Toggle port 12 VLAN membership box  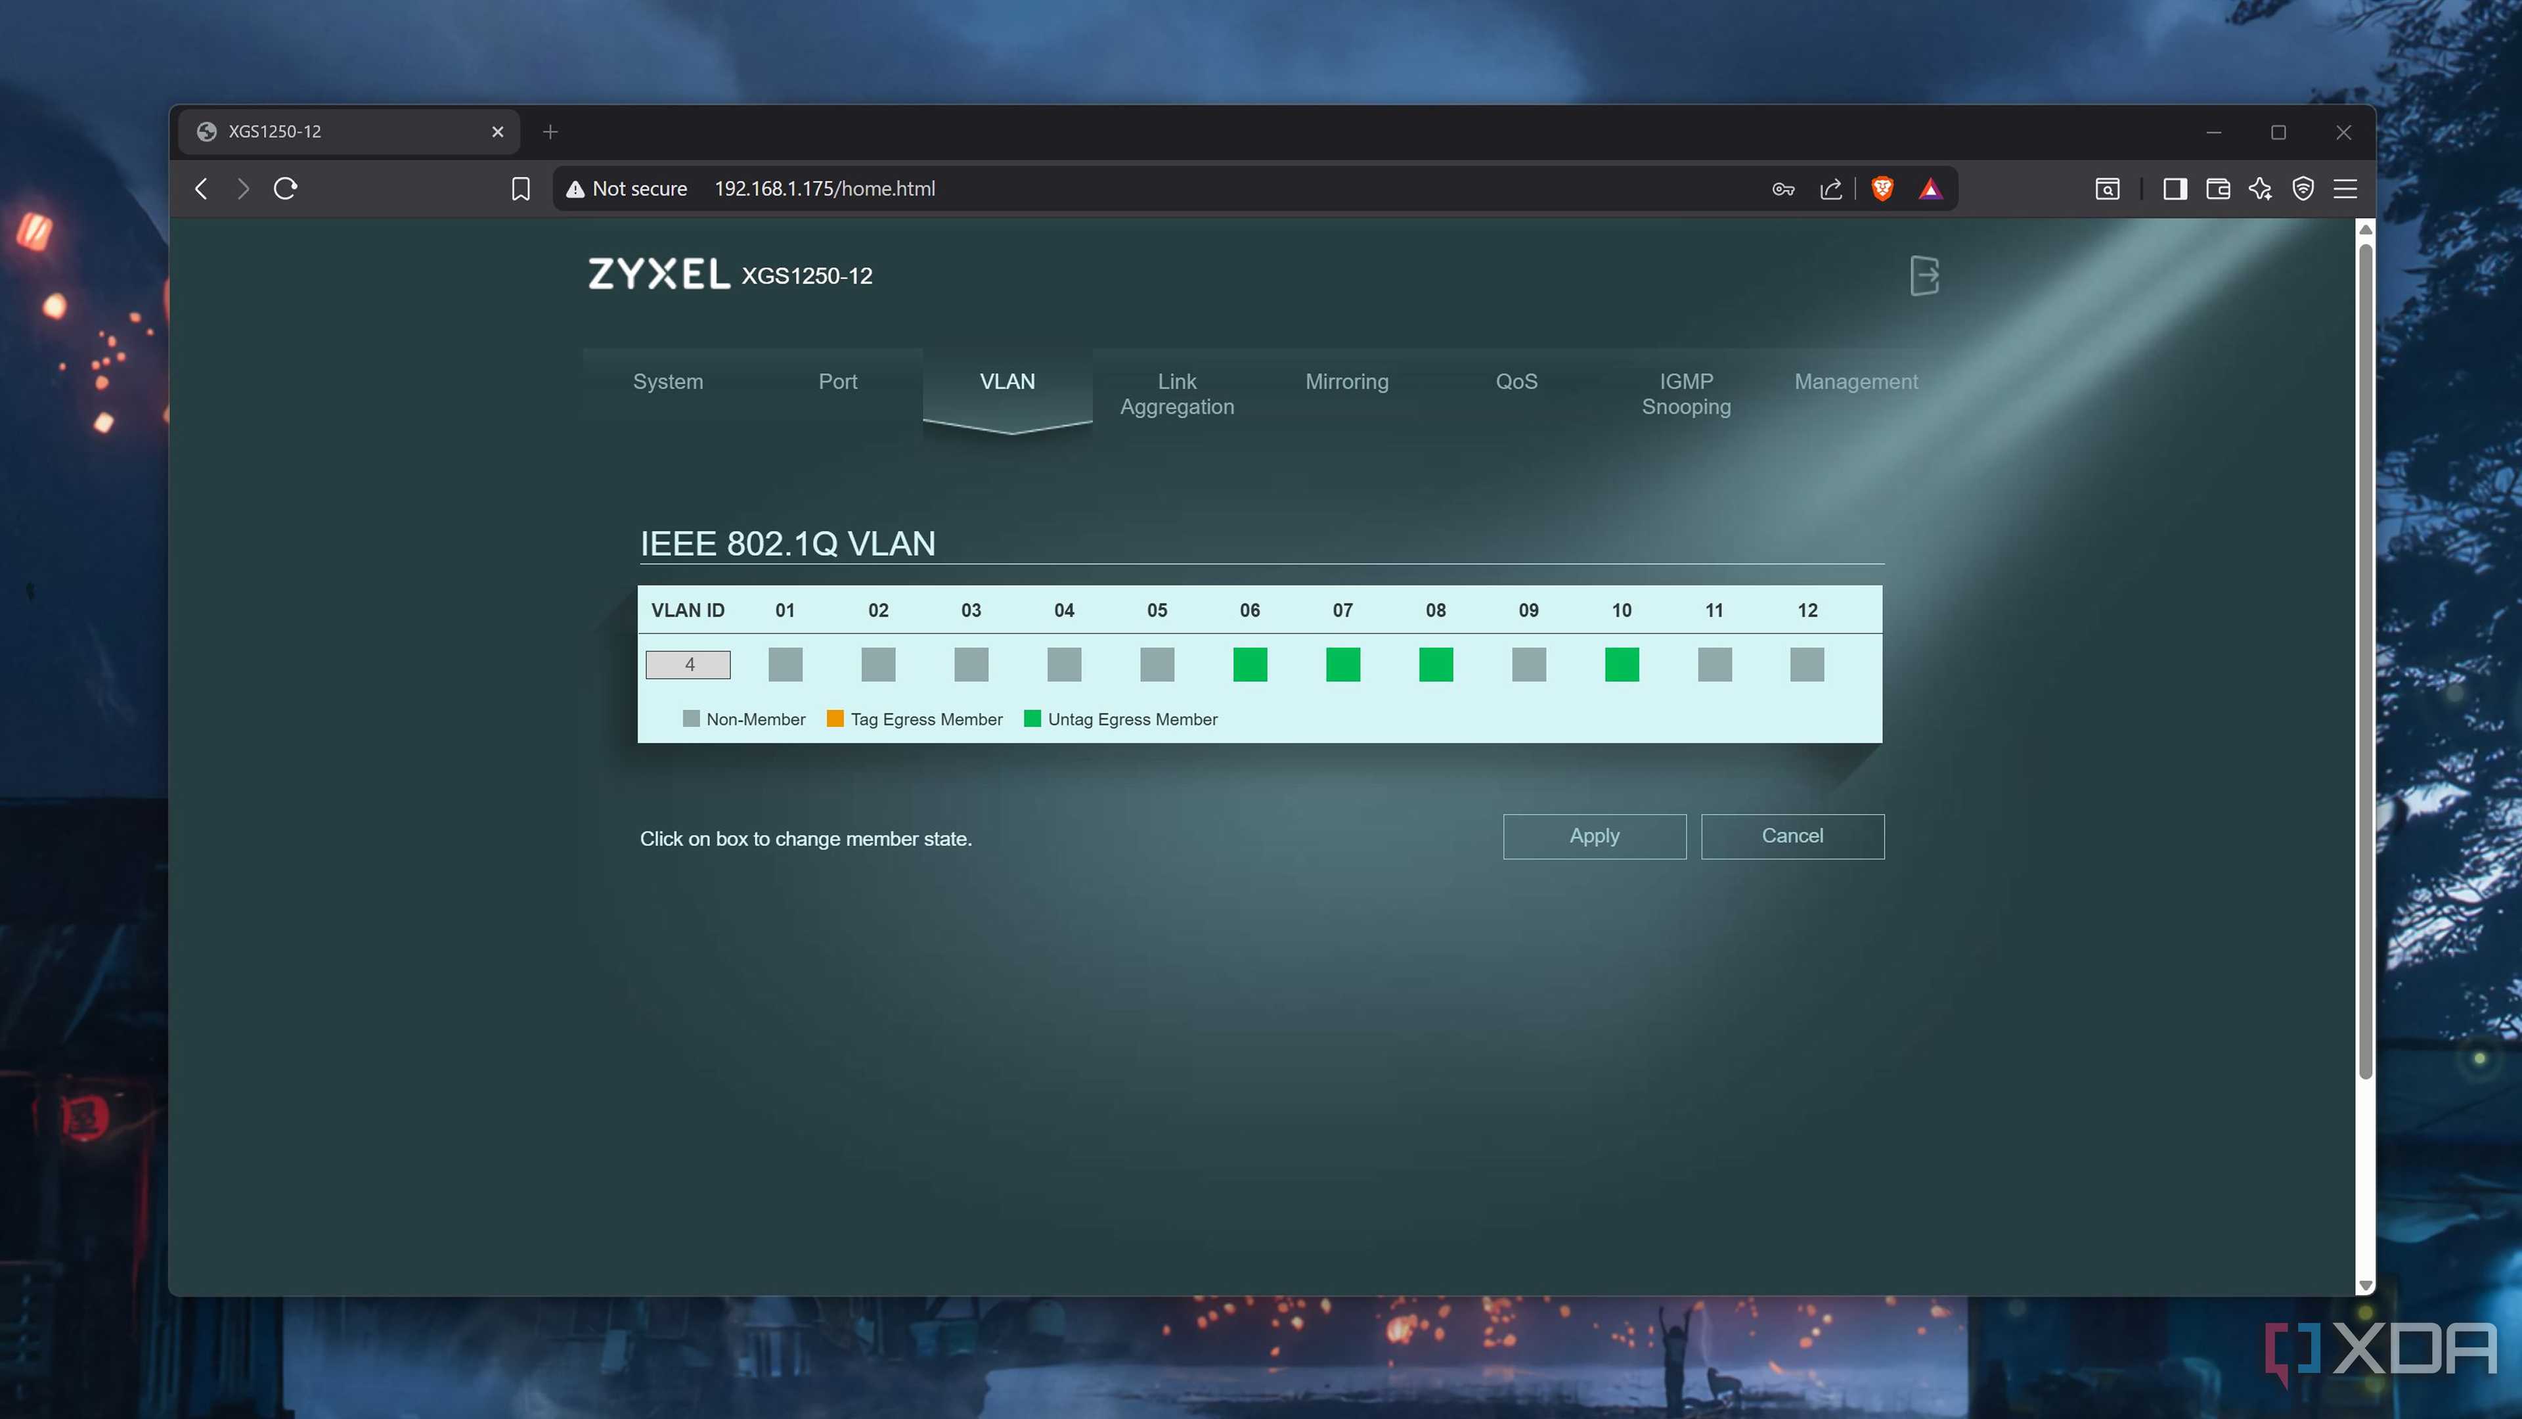pos(1807,664)
